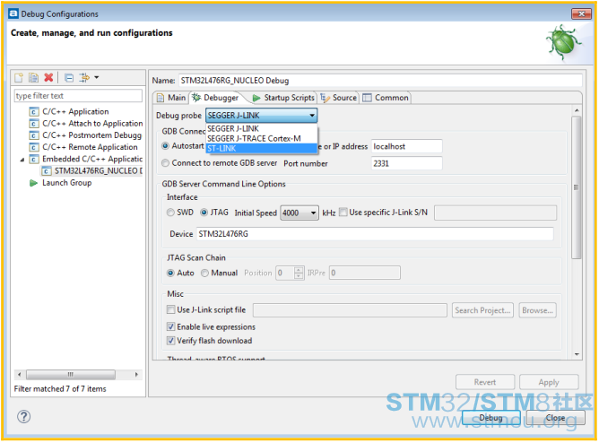Image resolution: width=599 pixels, height=443 pixels.
Task: Click the localhost IP address field
Action: (x=407, y=147)
